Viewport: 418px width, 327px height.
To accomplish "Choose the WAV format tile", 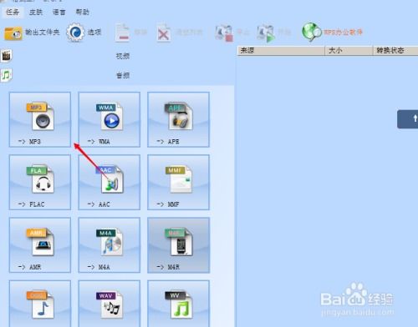I will (x=110, y=304).
